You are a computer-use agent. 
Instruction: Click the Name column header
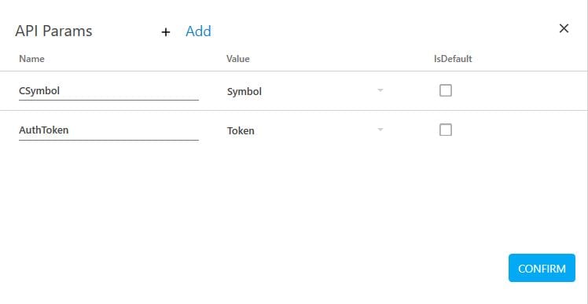coord(31,59)
